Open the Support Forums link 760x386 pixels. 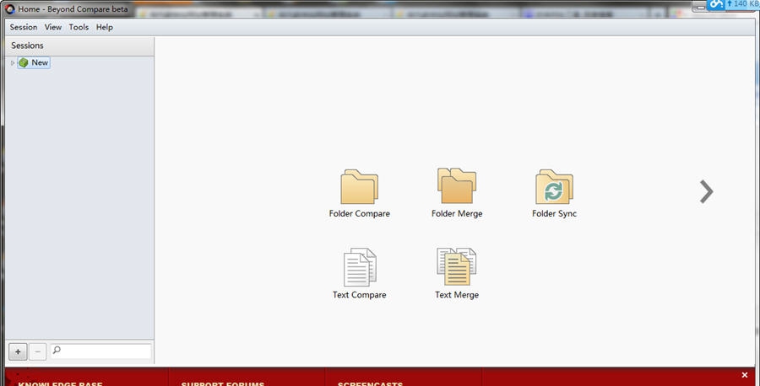tap(222, 383)
